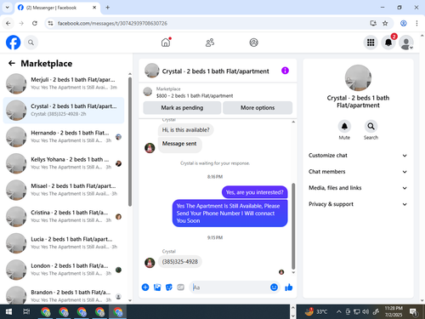Screen dimensions: 425x319
Task: Click the message text input field
Action: click(230, 288)
